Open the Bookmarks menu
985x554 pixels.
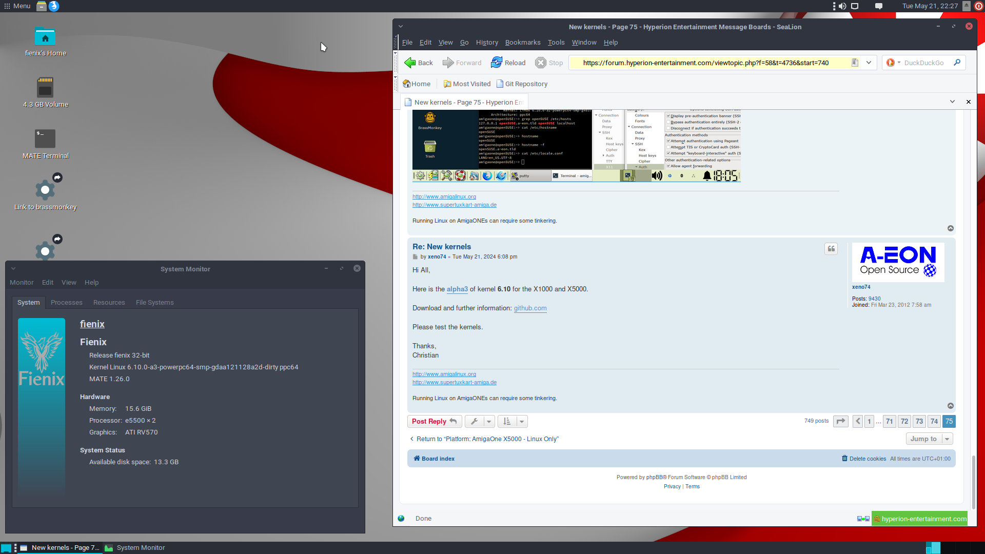[522, 43]
